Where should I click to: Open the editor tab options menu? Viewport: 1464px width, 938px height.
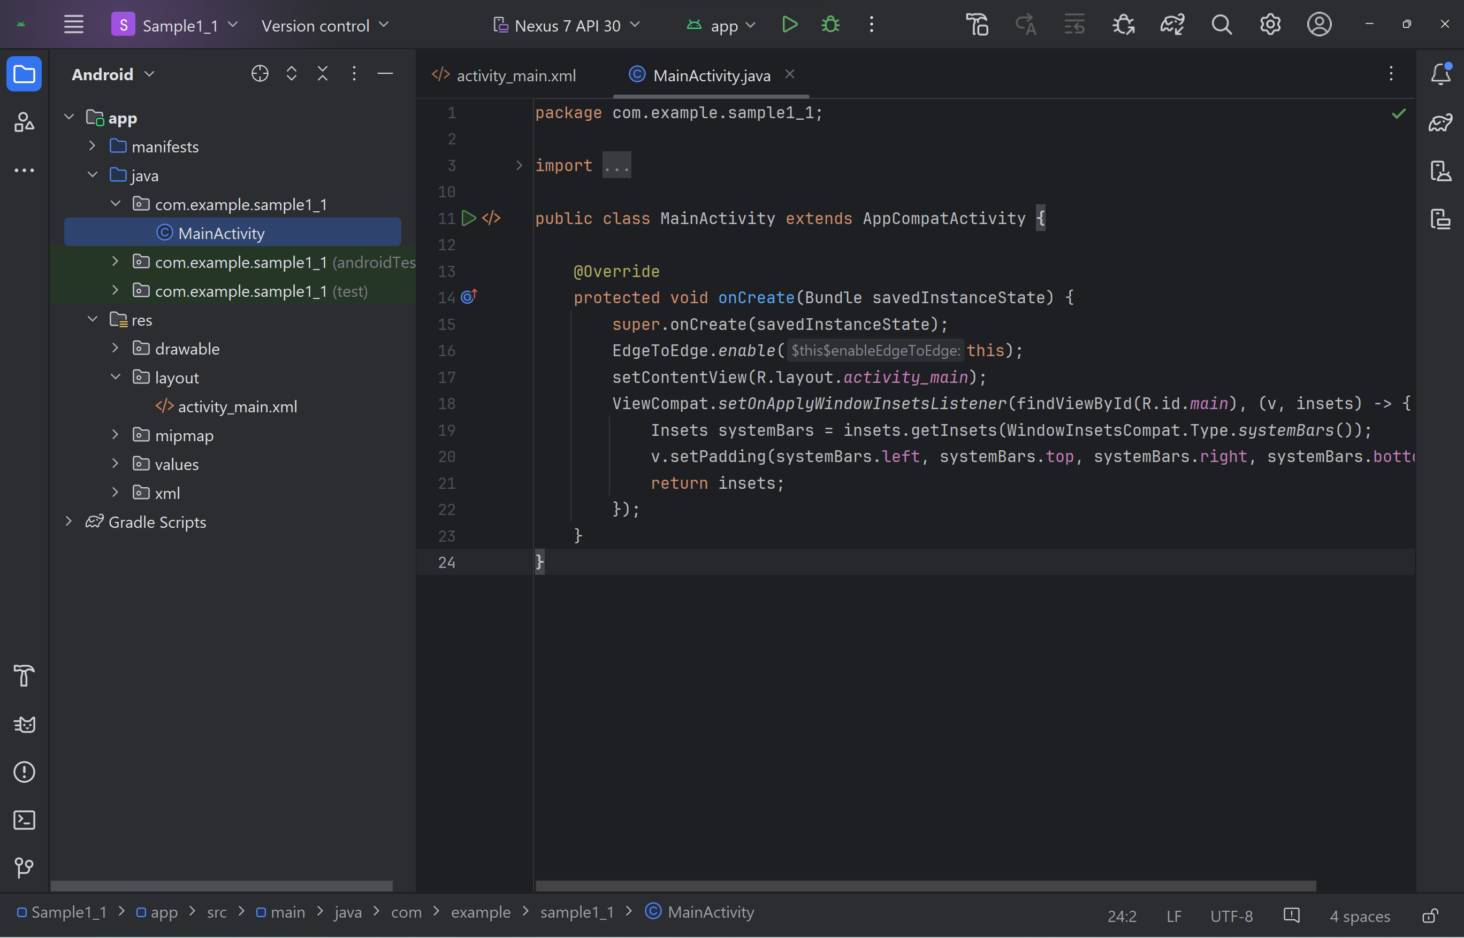click(1391, 74)
